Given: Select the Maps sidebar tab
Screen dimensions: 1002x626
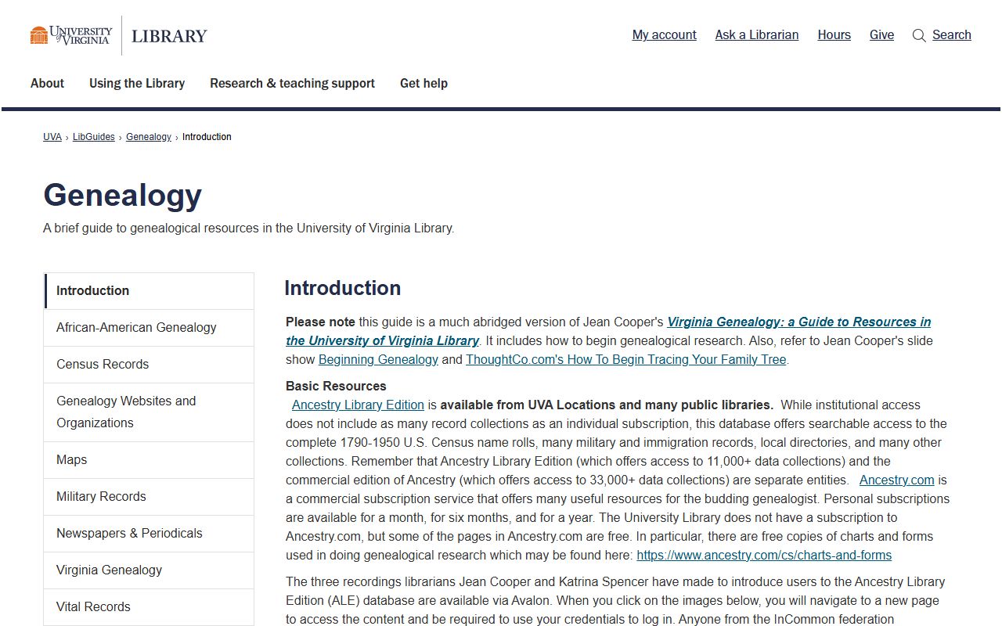Looking at the screenshot, I should [149, 459].
